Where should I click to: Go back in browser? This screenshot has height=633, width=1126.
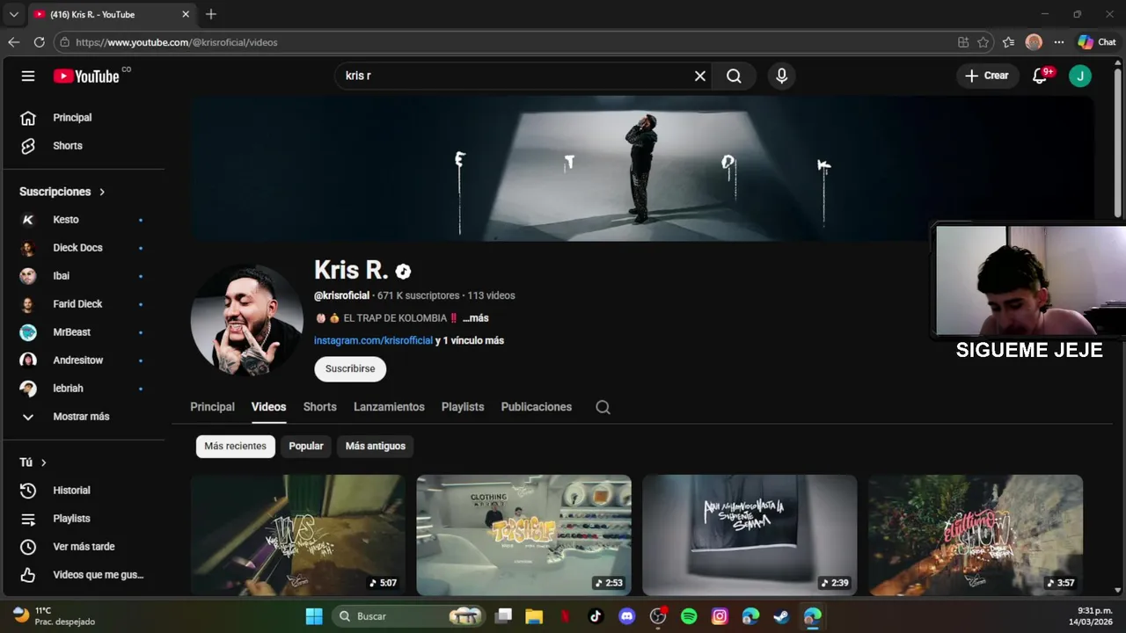13,42
